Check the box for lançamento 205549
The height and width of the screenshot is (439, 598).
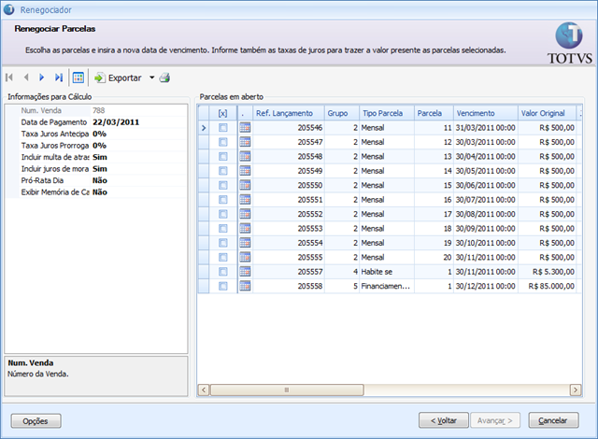pos(223,171)
